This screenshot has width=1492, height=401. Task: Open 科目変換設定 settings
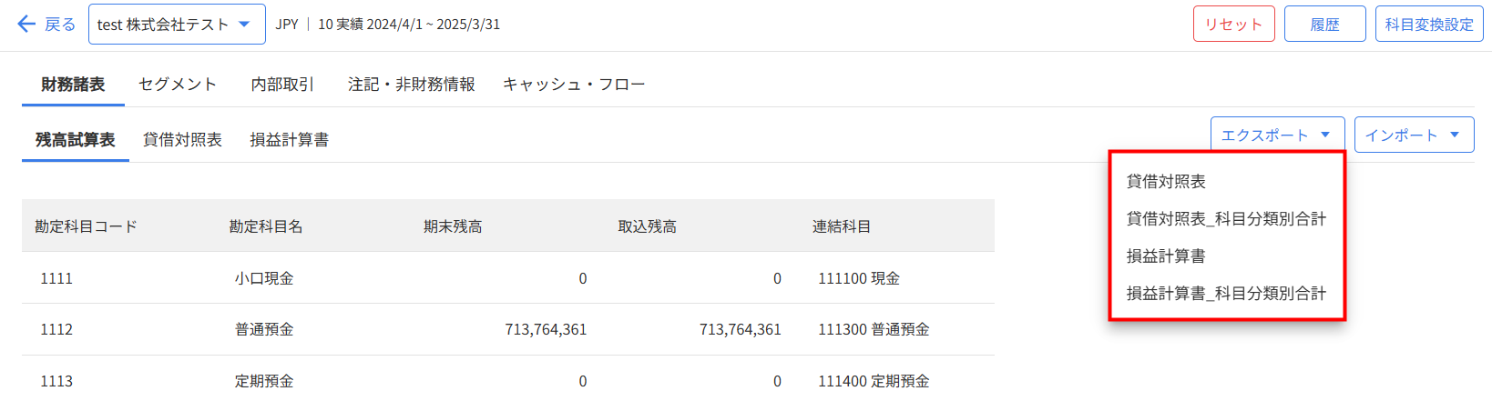1429,25
